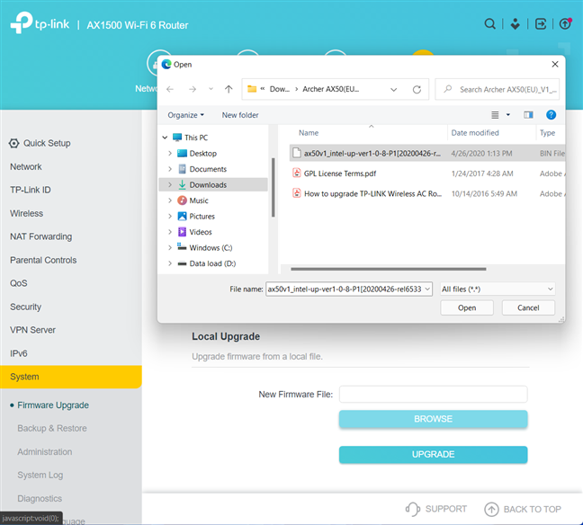
Task: Toggle the preview pane icon
Action: (528, 115)
